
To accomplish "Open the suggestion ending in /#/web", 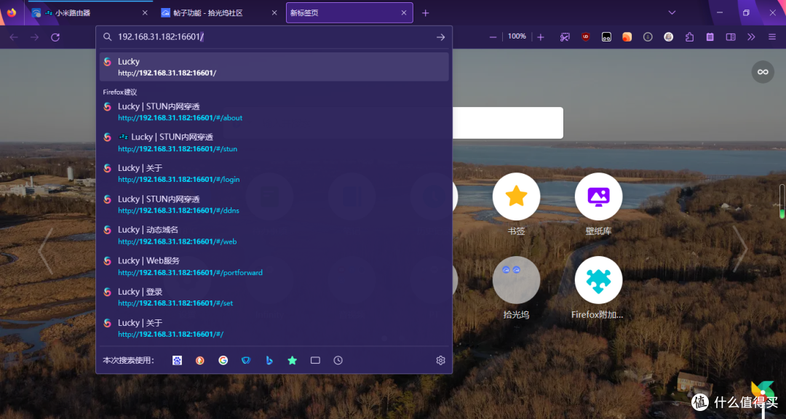I will (274, 236).
